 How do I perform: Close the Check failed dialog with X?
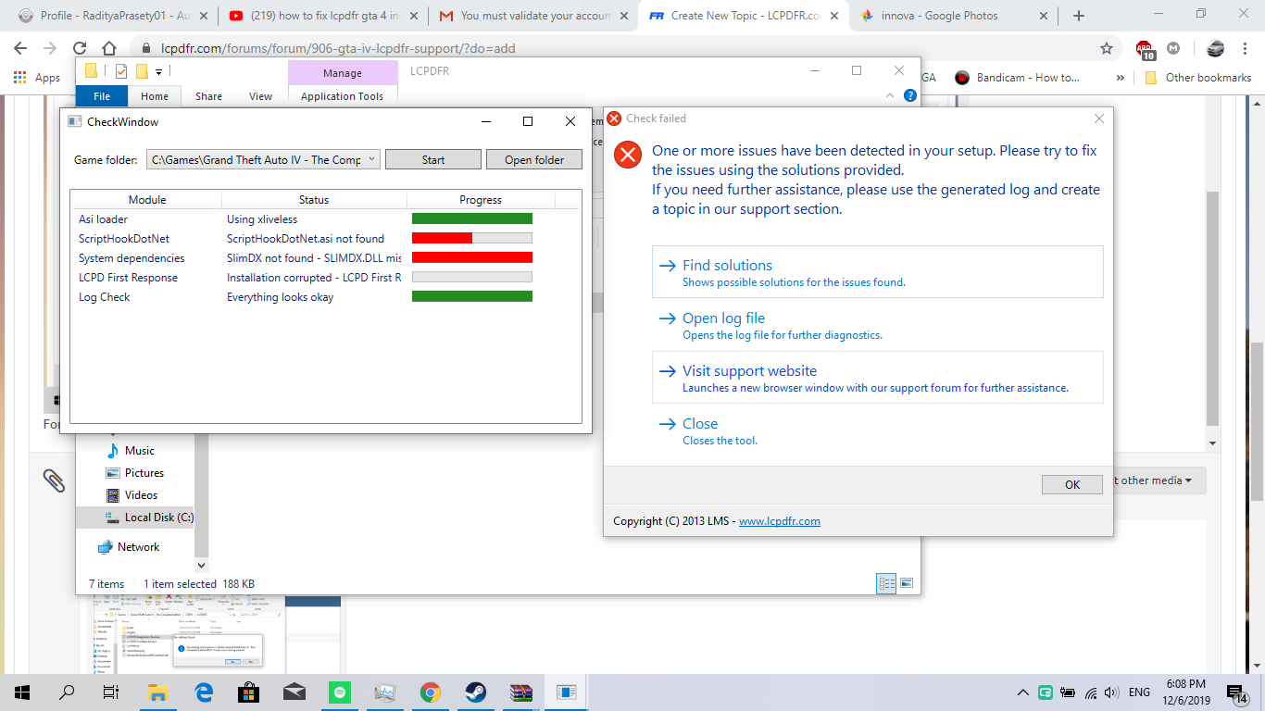(1098, 118)
